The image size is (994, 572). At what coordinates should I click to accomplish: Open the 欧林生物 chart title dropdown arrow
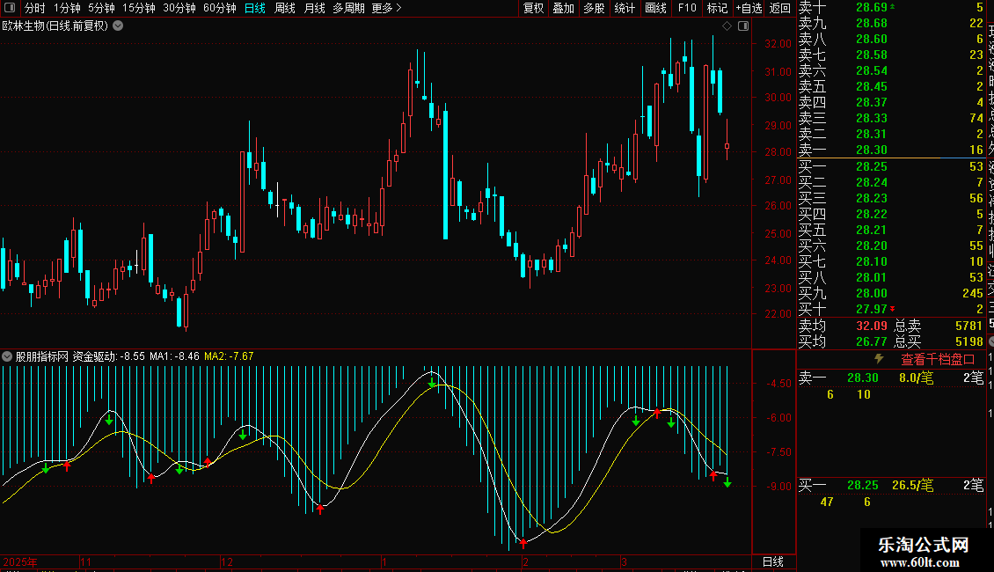(x=118, y=26)
